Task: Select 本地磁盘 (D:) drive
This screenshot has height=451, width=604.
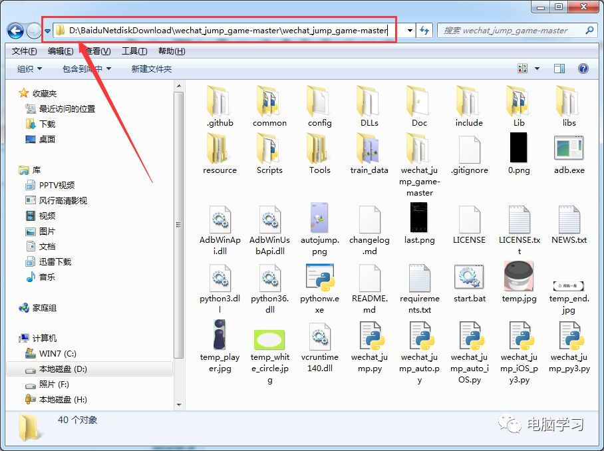Action: [x=89, y=369]
